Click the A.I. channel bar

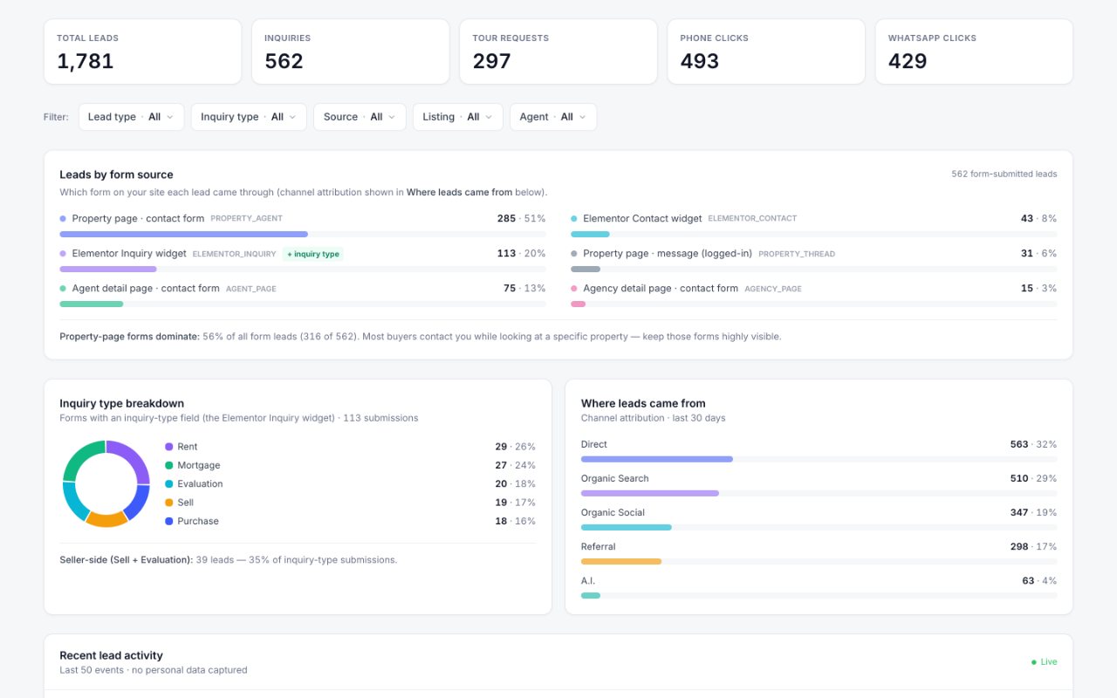coord(819,595)
